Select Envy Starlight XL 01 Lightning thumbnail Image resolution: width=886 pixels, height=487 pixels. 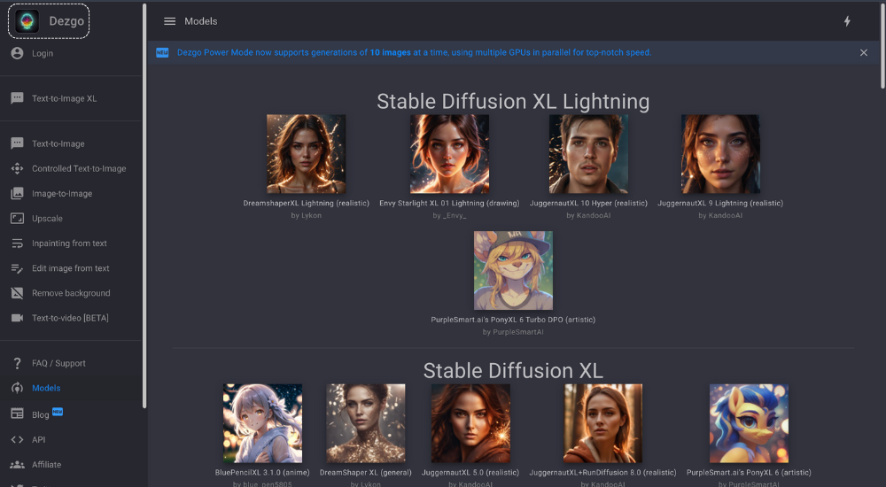coord(449,154)
